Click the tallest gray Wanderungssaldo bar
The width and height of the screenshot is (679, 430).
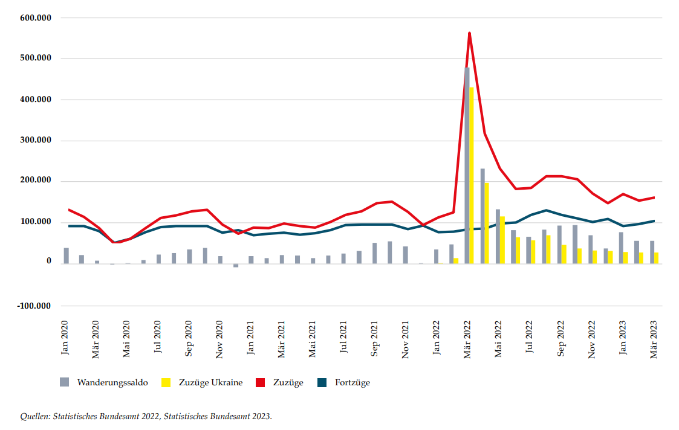click(467, 165)
